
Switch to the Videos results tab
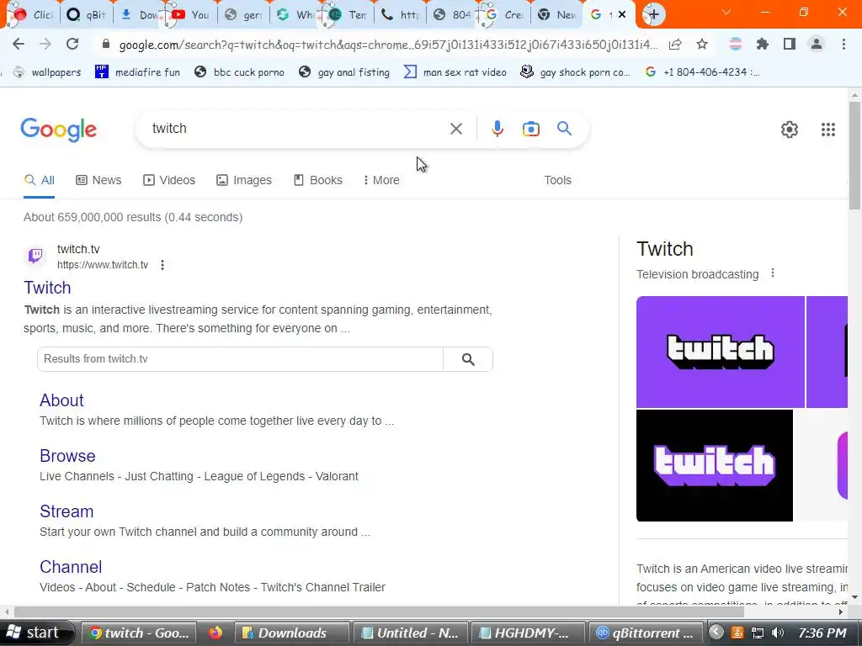pyautogui.click(x=168, y=180)
